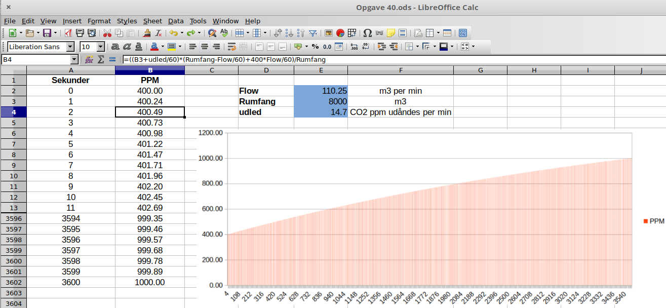Image resolution: width=666 pixels, height=308 pixels.
Task: Insert special character with Omega icon
Action: click(368, 33)
